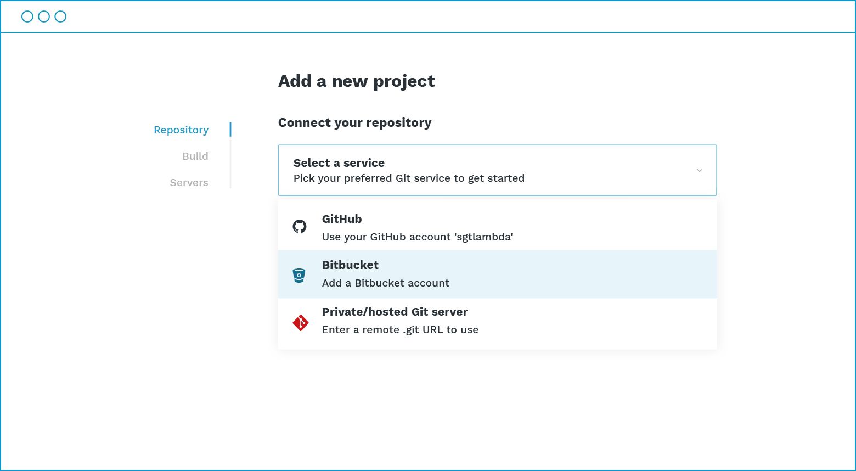This screenshot has width=856, height=471.
Task: Click the first window control circle
Action: click(x=27, y=16)
